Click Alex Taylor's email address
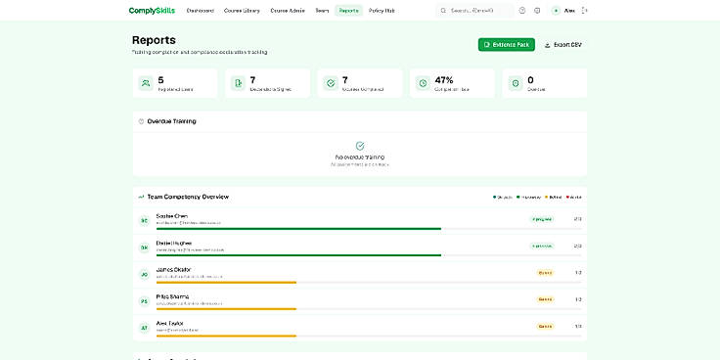The image size is (720, 360). [177, 331]
